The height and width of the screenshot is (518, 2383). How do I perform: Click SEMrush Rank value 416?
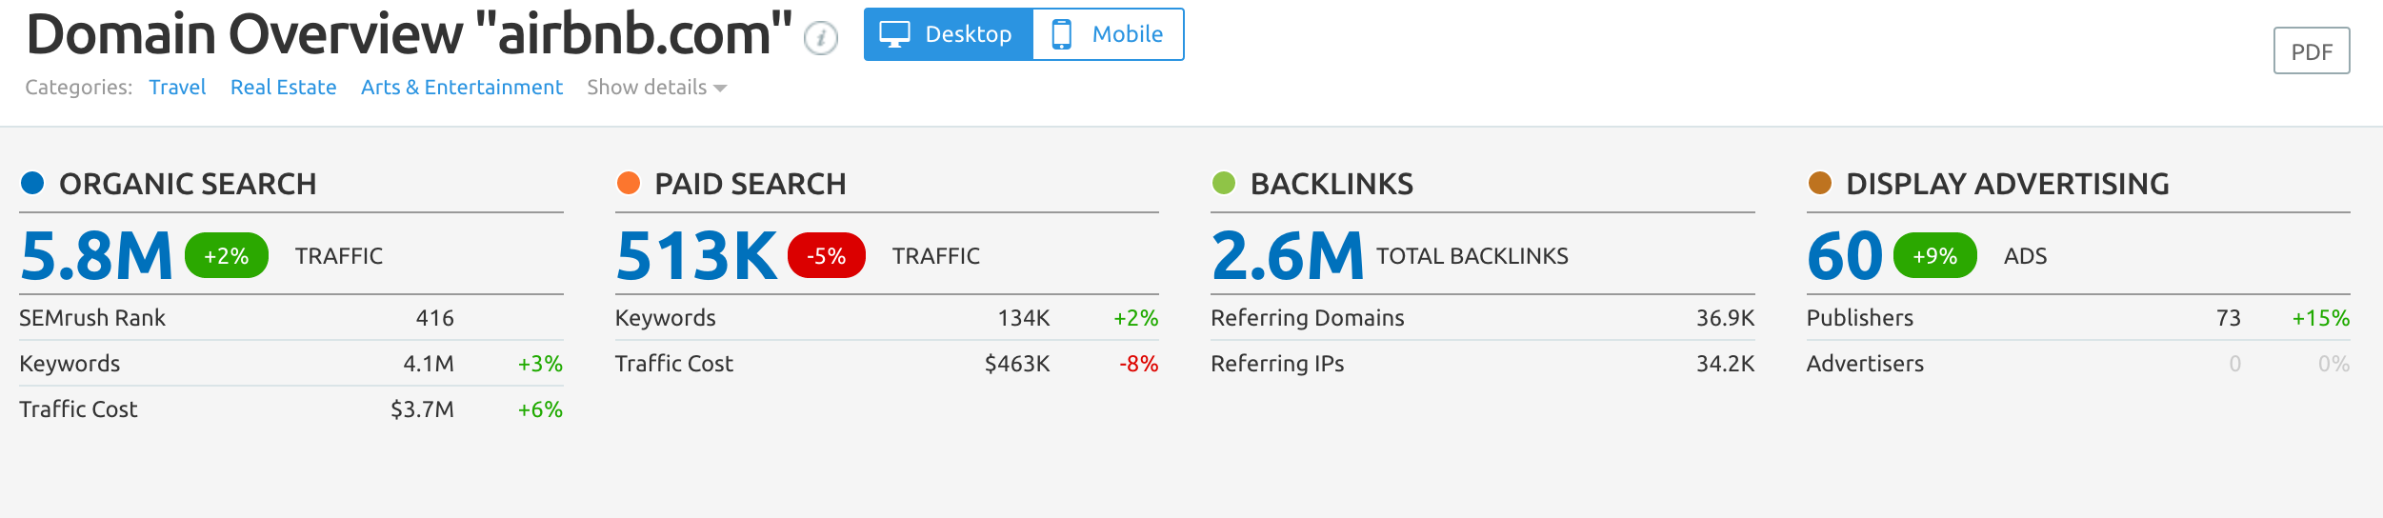[435, 318]
